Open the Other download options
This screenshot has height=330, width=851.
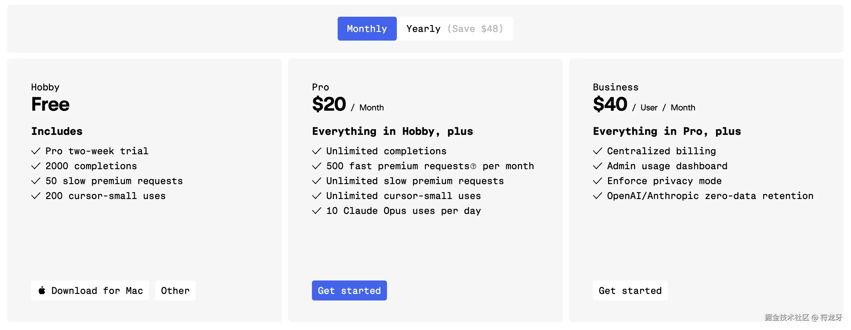coord(175,291)
